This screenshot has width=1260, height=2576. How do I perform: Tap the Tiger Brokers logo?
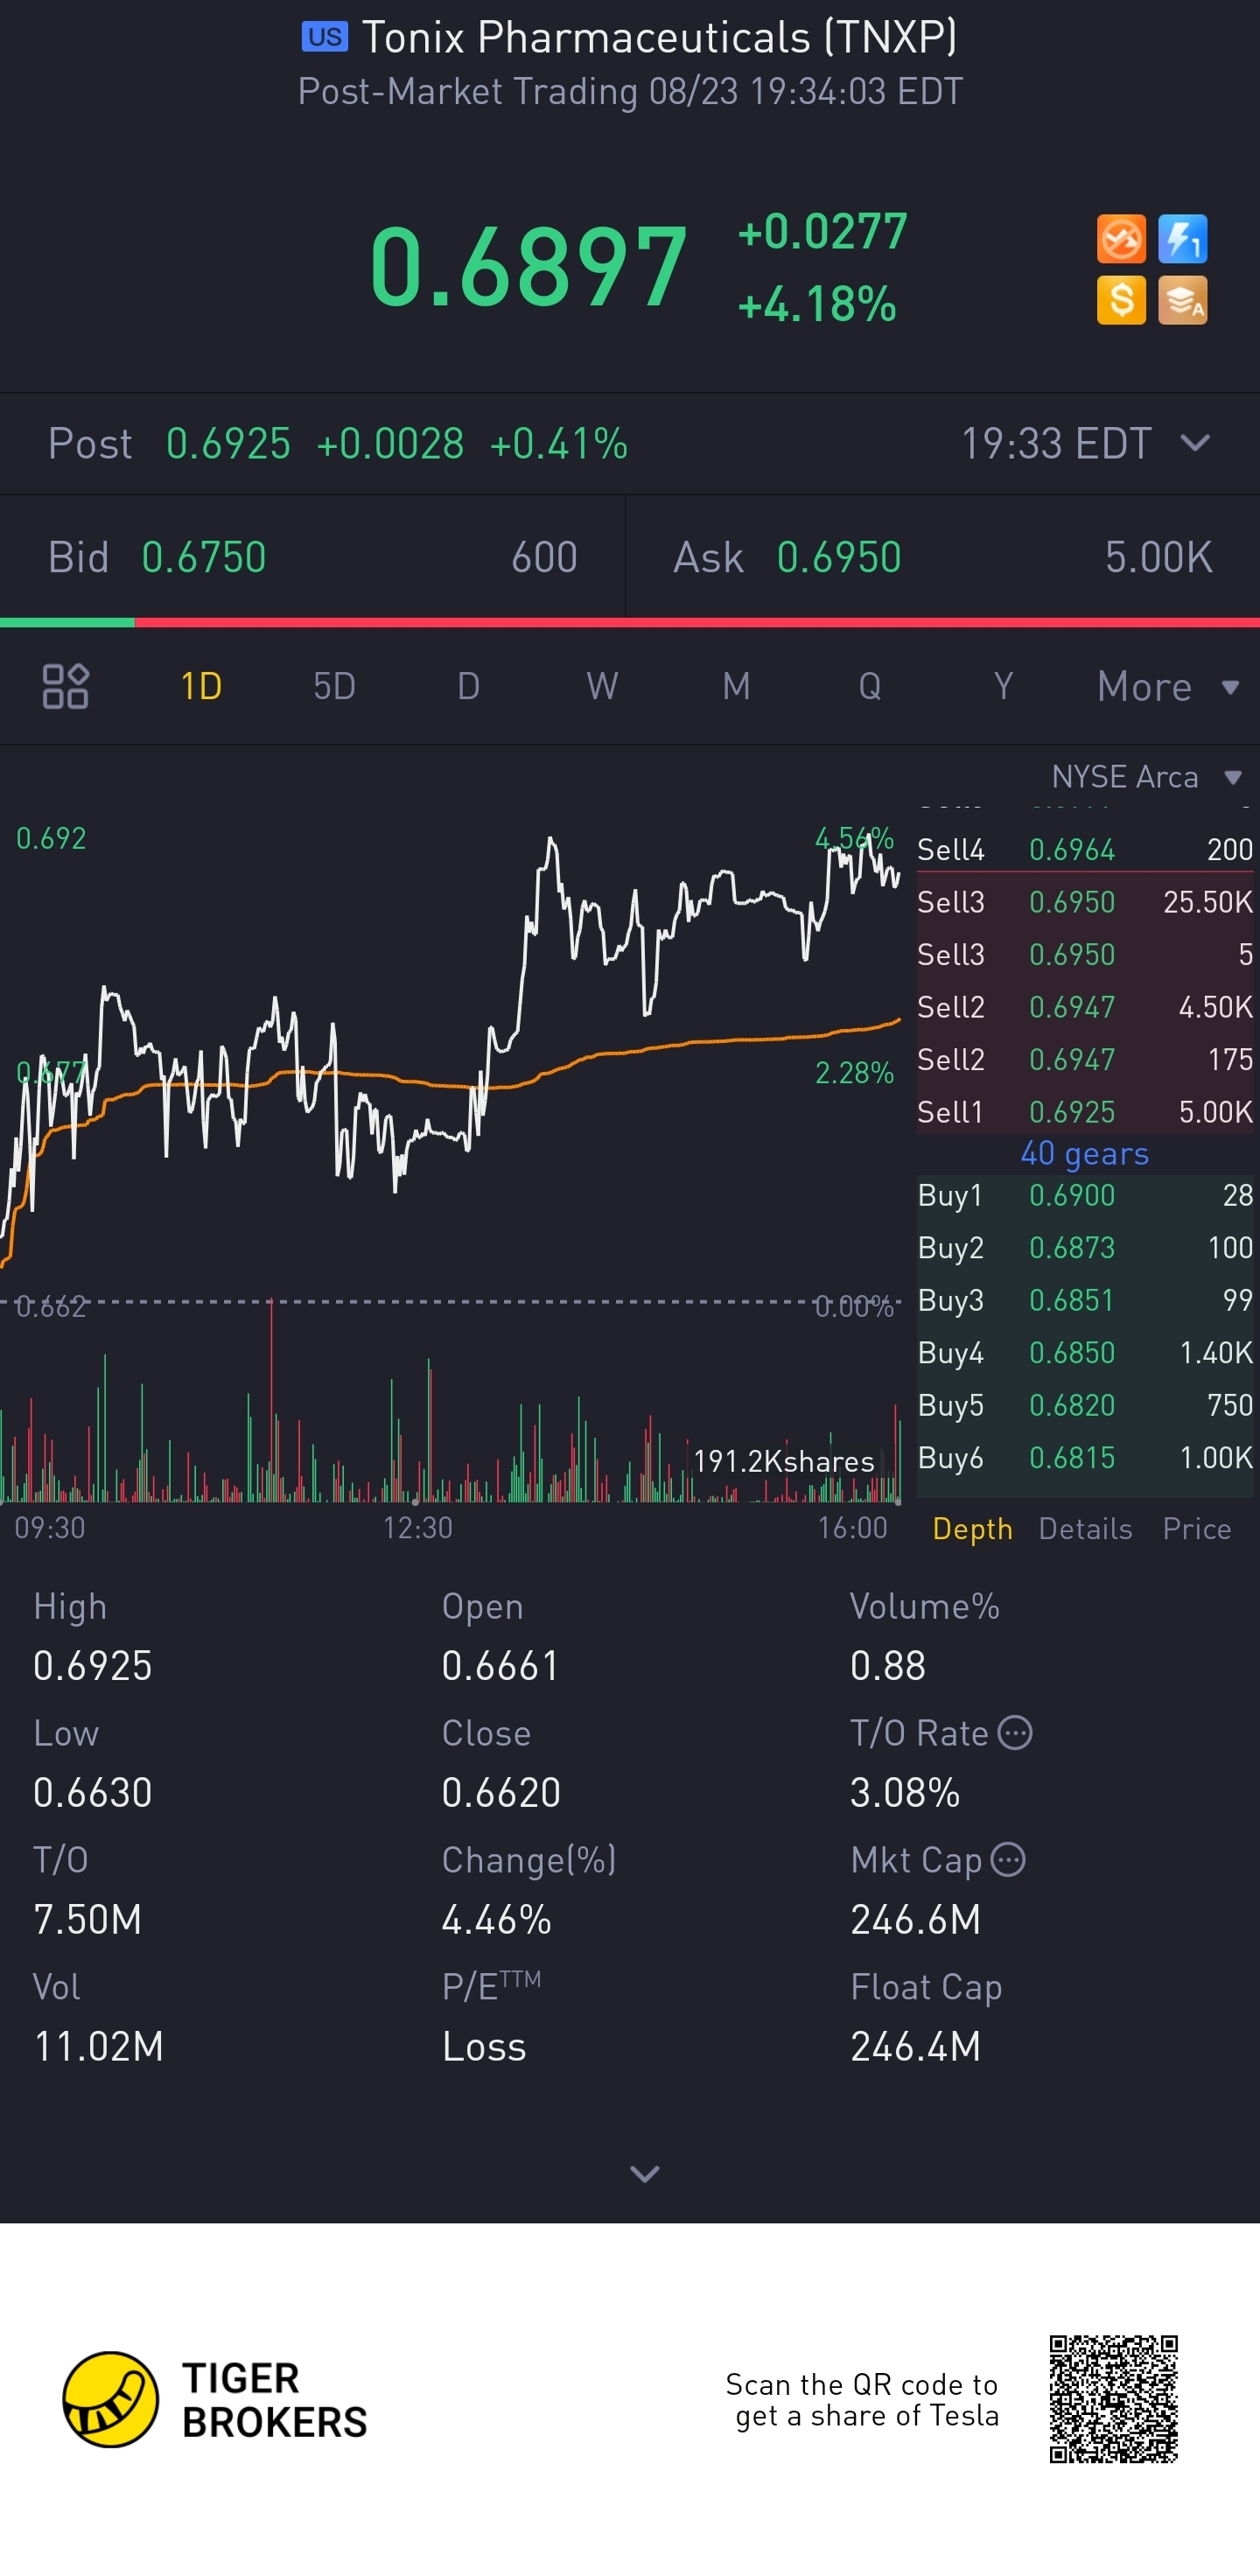(x=112, y=2399)
